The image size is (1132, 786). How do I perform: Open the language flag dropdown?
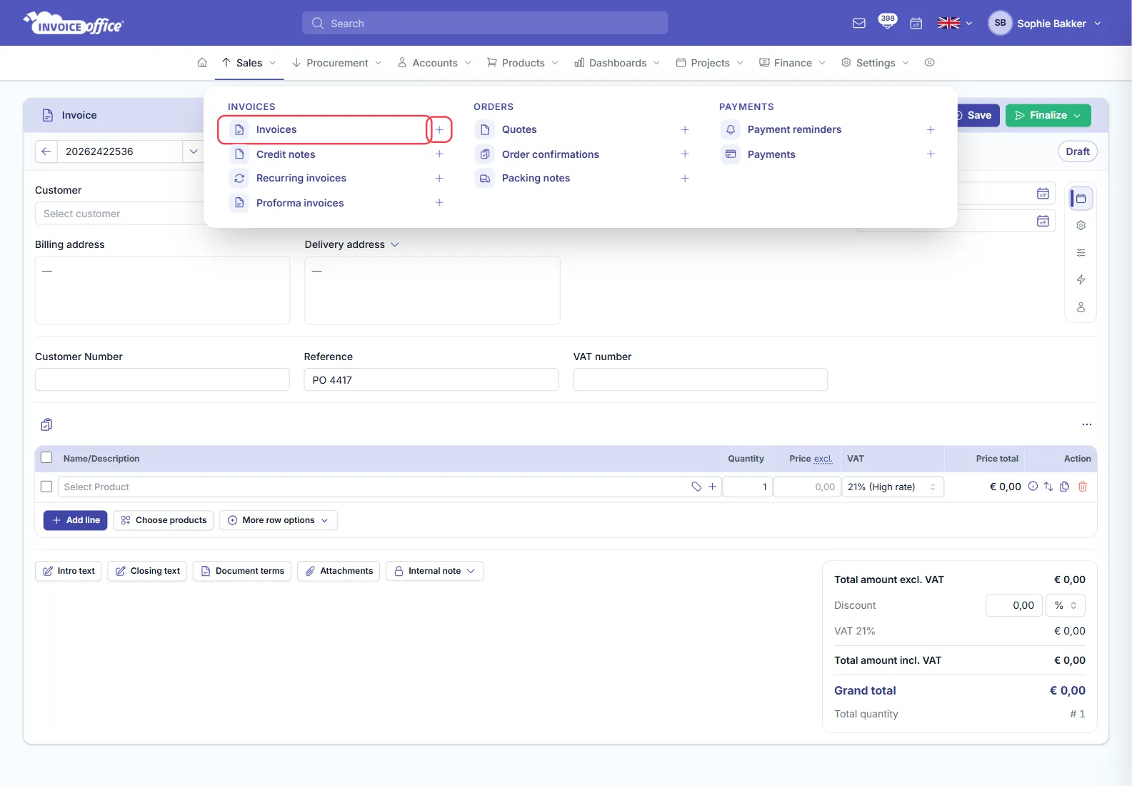coord(955,24)
